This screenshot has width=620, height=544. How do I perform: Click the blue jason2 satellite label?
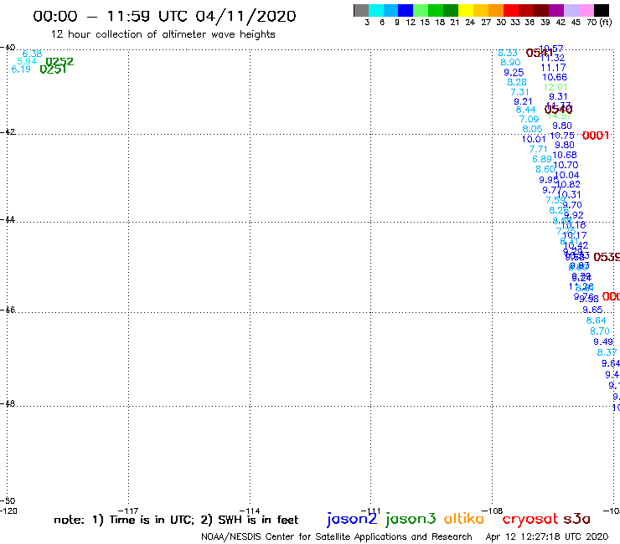[x=352, y=519]
